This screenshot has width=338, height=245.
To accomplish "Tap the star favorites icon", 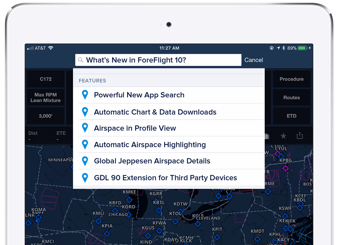I will pos(283,136).
